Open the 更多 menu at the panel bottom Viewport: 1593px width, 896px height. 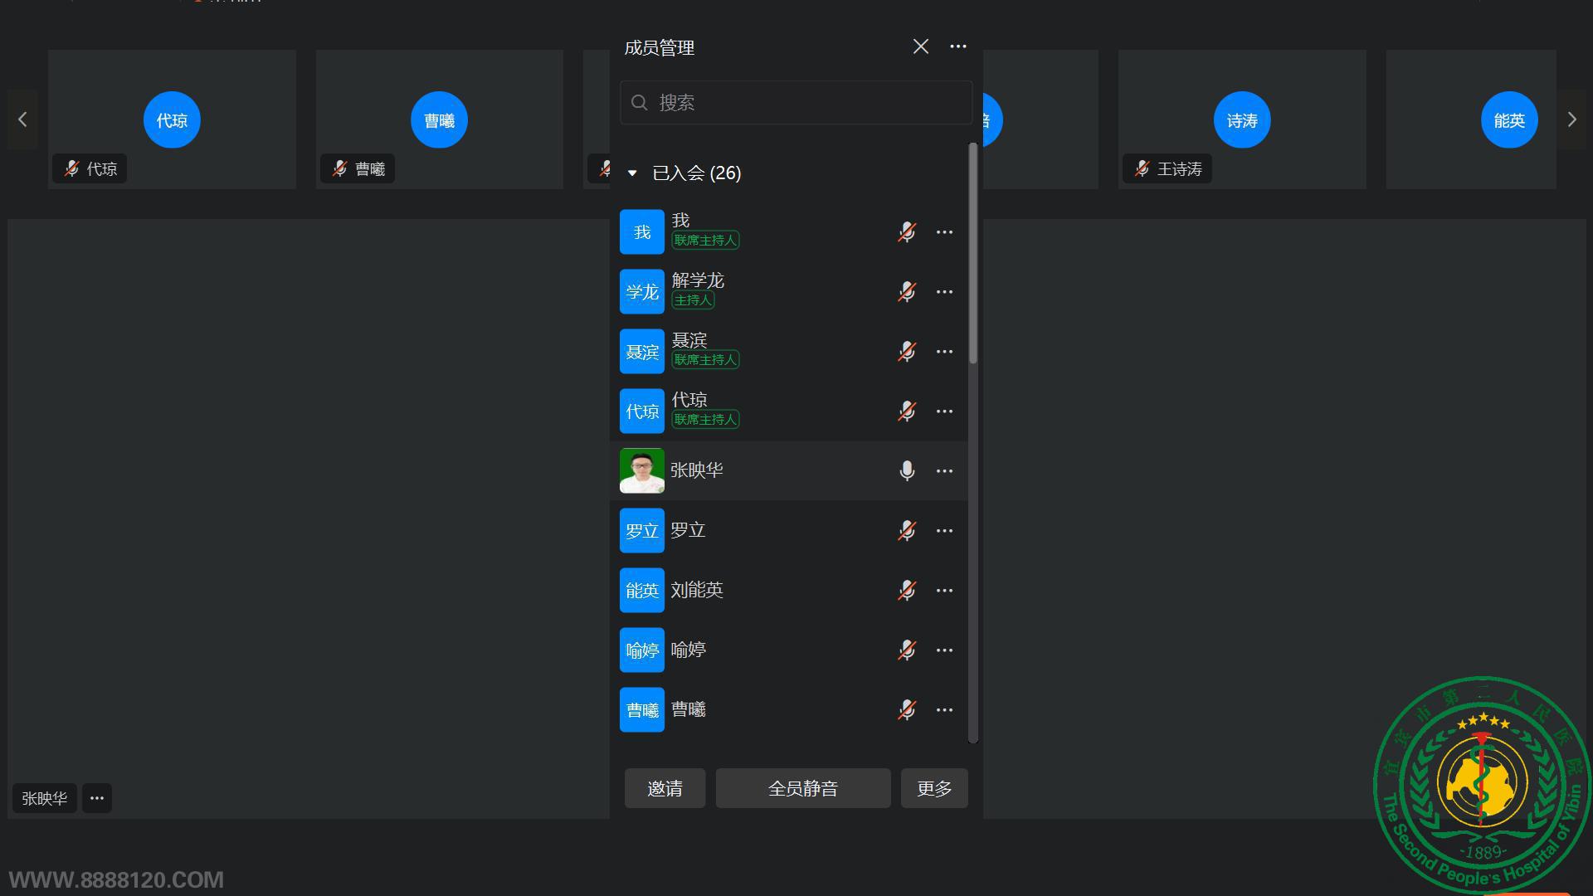934,788
